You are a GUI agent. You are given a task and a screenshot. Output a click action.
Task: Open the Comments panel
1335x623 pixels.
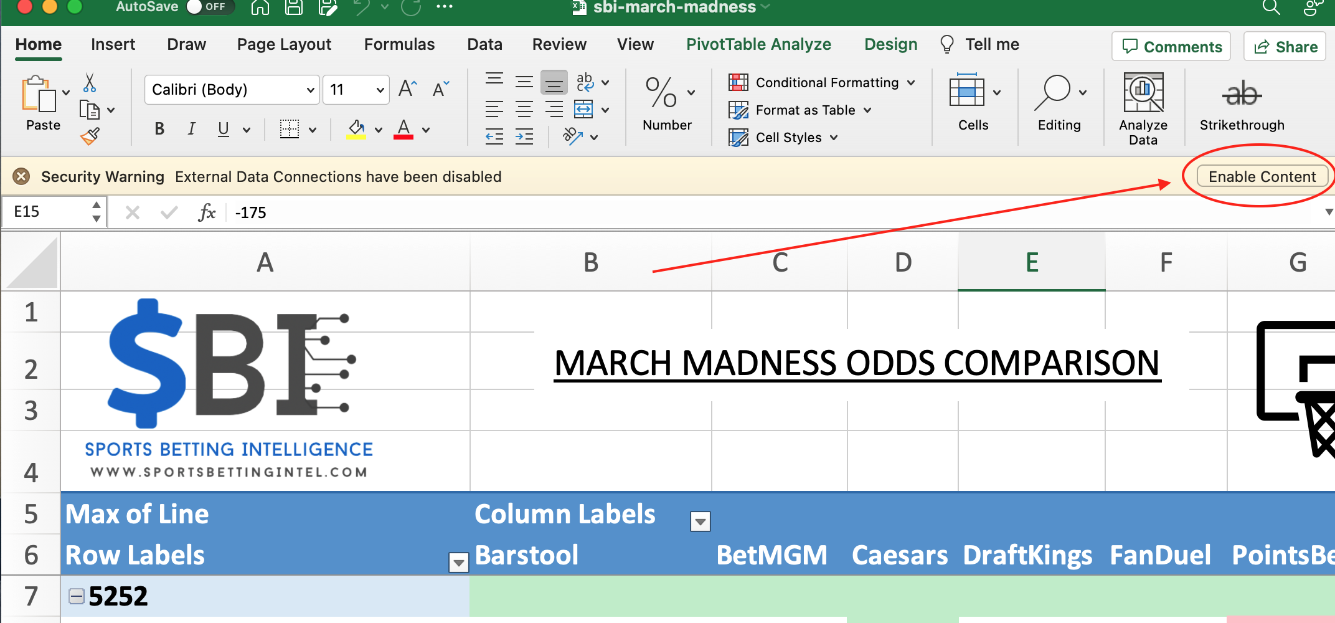pyautogui.click(x=1171, y=46)
